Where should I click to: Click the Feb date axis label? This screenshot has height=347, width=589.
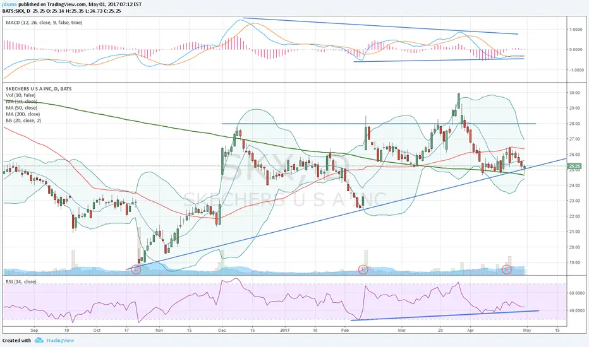tap(345, 331)
